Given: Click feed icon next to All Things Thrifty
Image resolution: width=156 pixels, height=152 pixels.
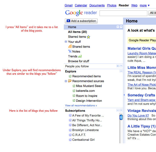Looking at the screenshot, I should (70, 120).
